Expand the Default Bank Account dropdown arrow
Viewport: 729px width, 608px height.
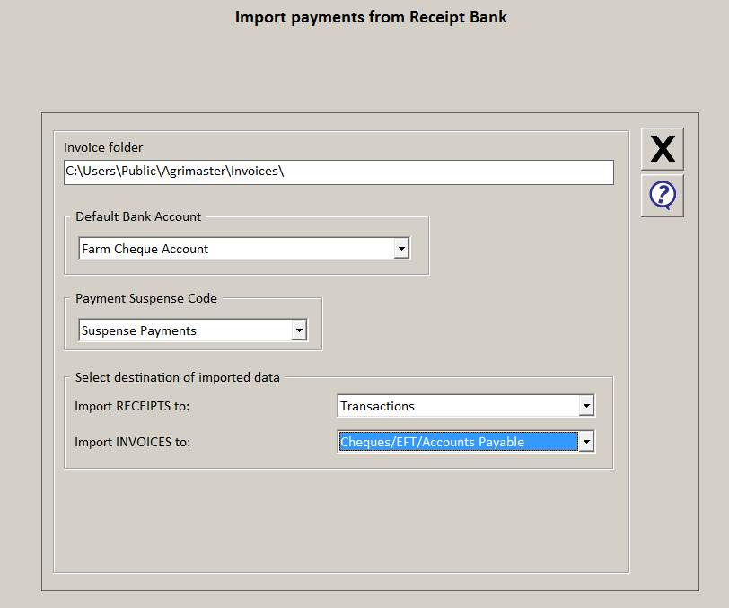click(401, 249)
